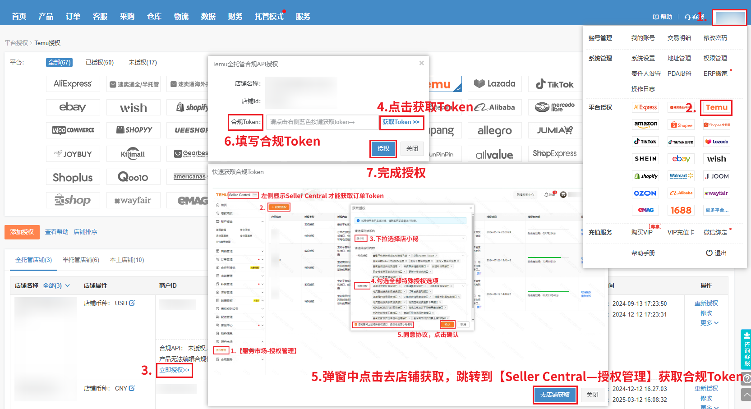Click the floating question-mark help icon
Screen dimensions: 751x409
(746, 379)
